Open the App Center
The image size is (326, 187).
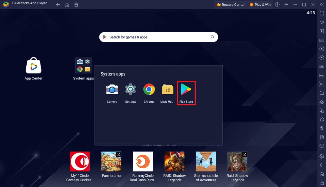(33, 65)
